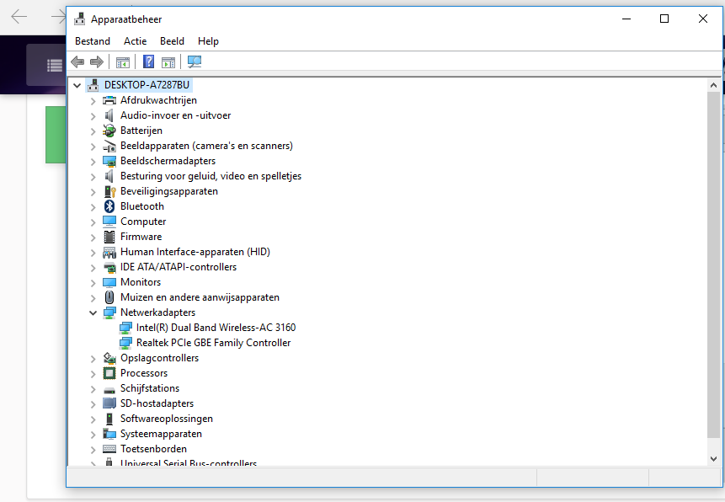Click the Back arrow toolbar icon
725x502 pixels.
77,61
